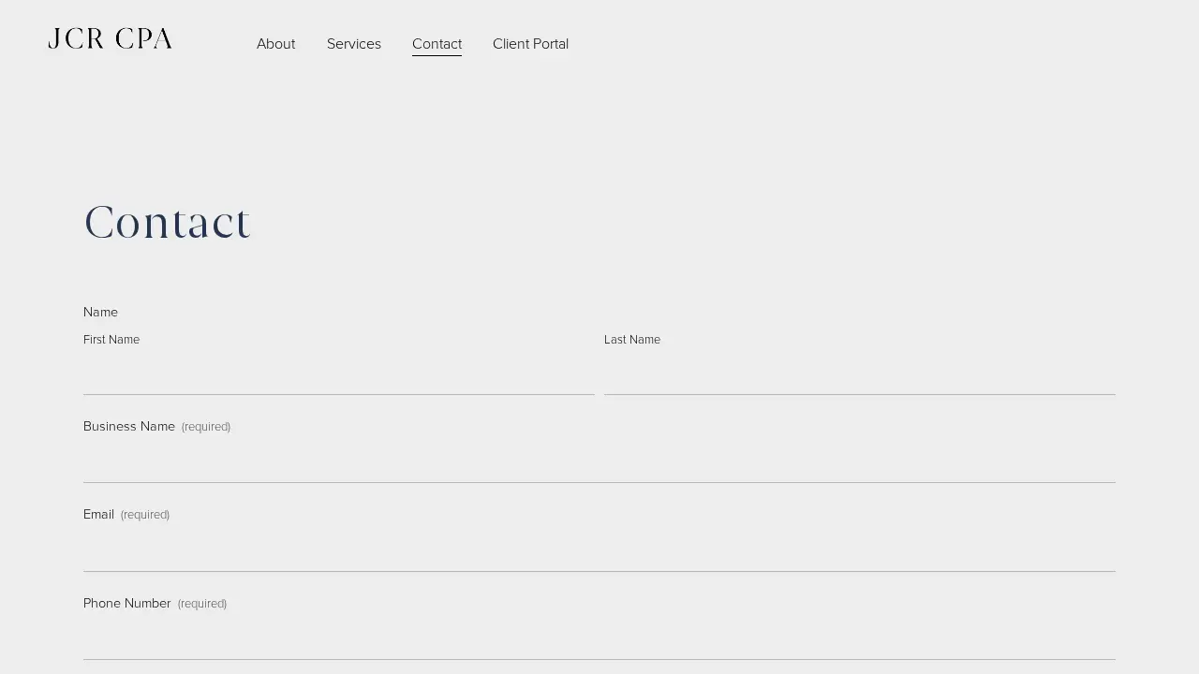Focus the Last Name input field

point(860,374)
